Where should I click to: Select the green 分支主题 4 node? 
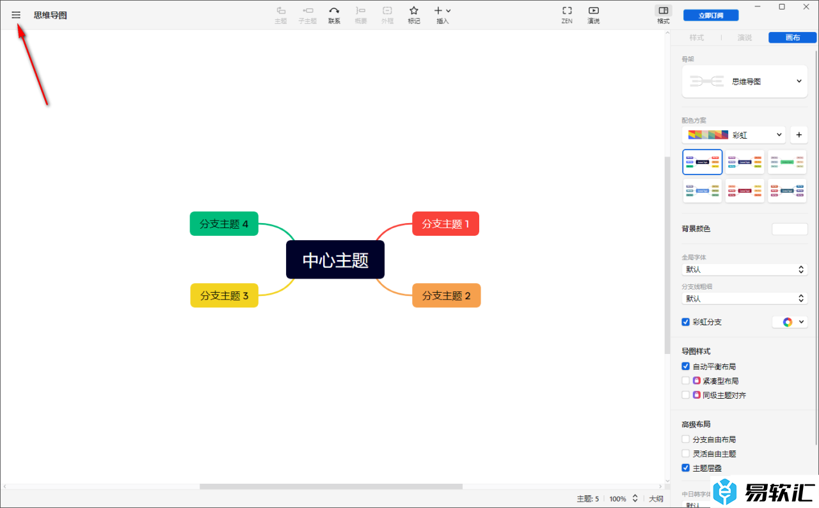pos(224,224)
